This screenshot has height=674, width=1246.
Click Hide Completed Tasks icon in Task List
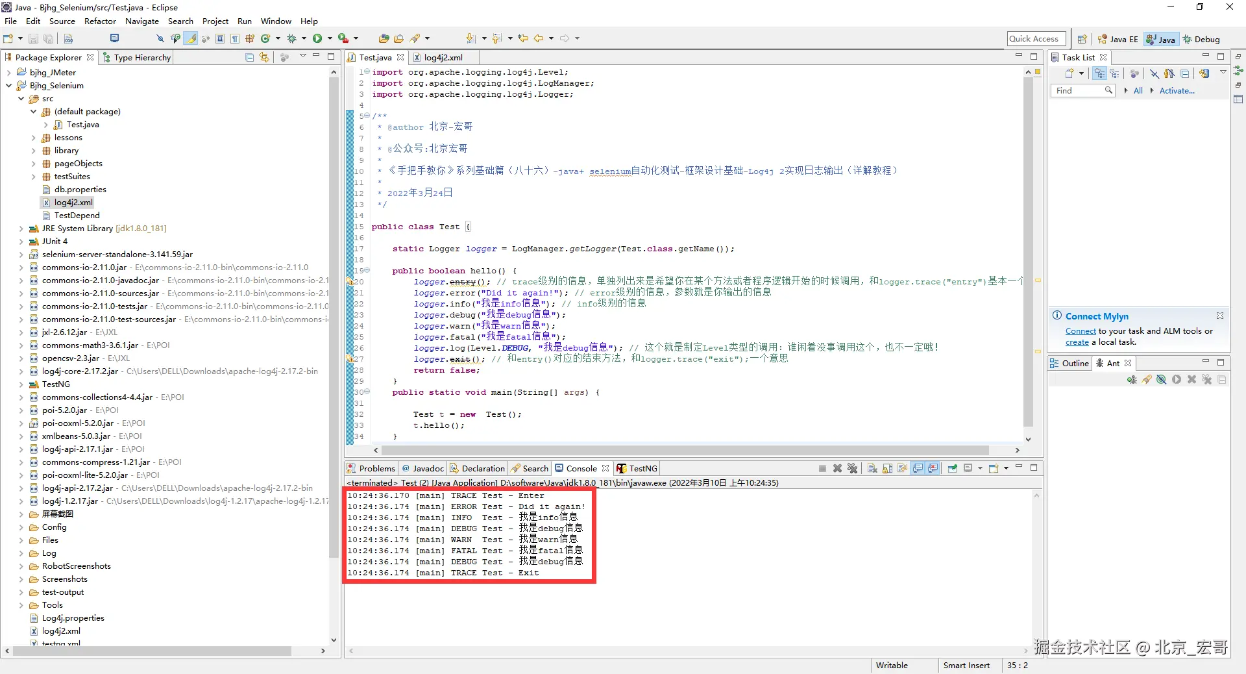pyautogui.click(x=1154, y=73)
